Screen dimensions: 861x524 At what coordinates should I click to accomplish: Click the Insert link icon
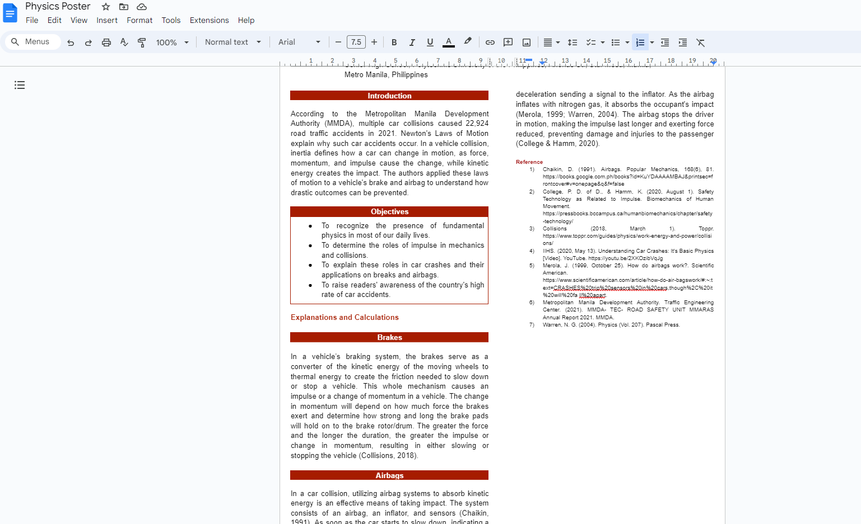pyautogui.click(x=490, y=43)
